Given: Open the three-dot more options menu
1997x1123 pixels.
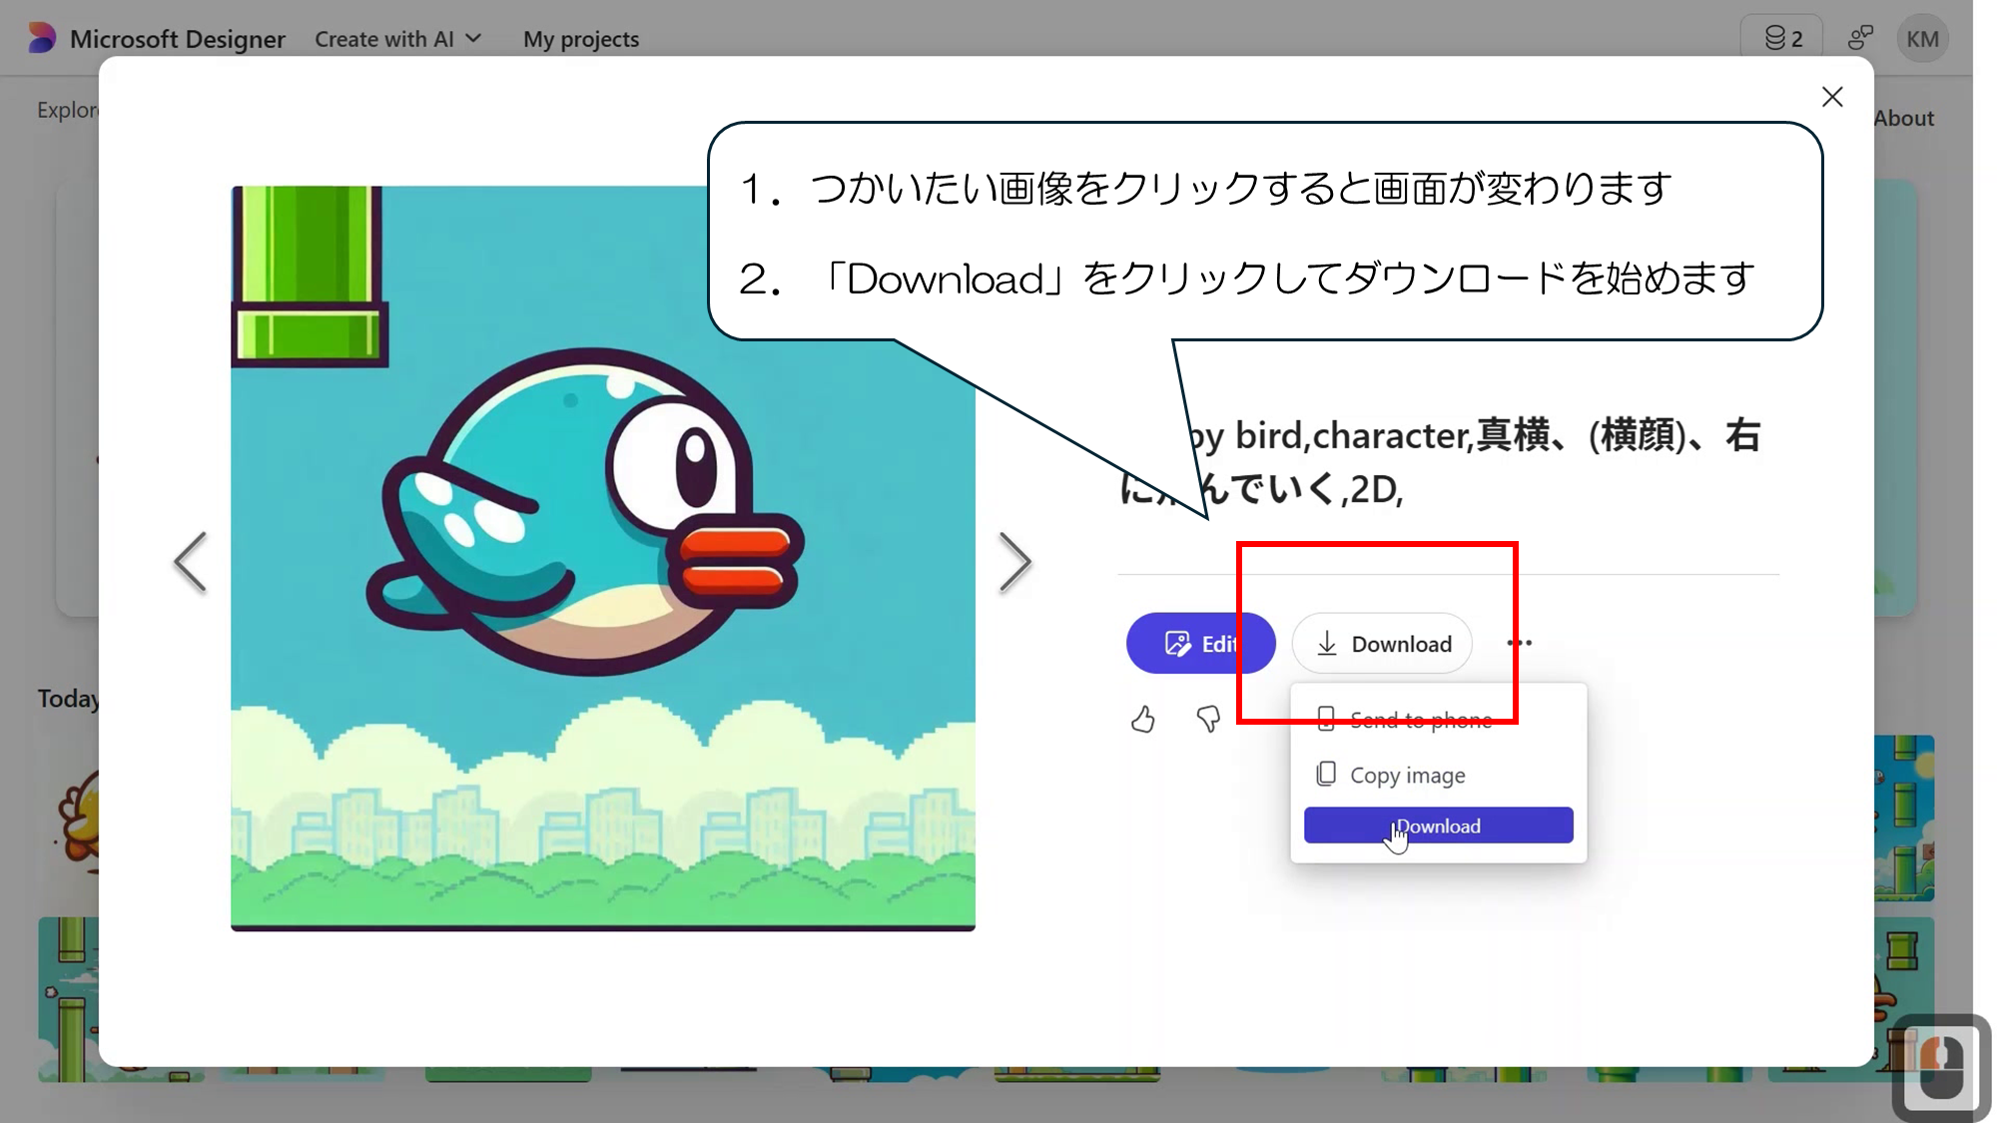Looking at the screenshot, I should coord(1520,643).
